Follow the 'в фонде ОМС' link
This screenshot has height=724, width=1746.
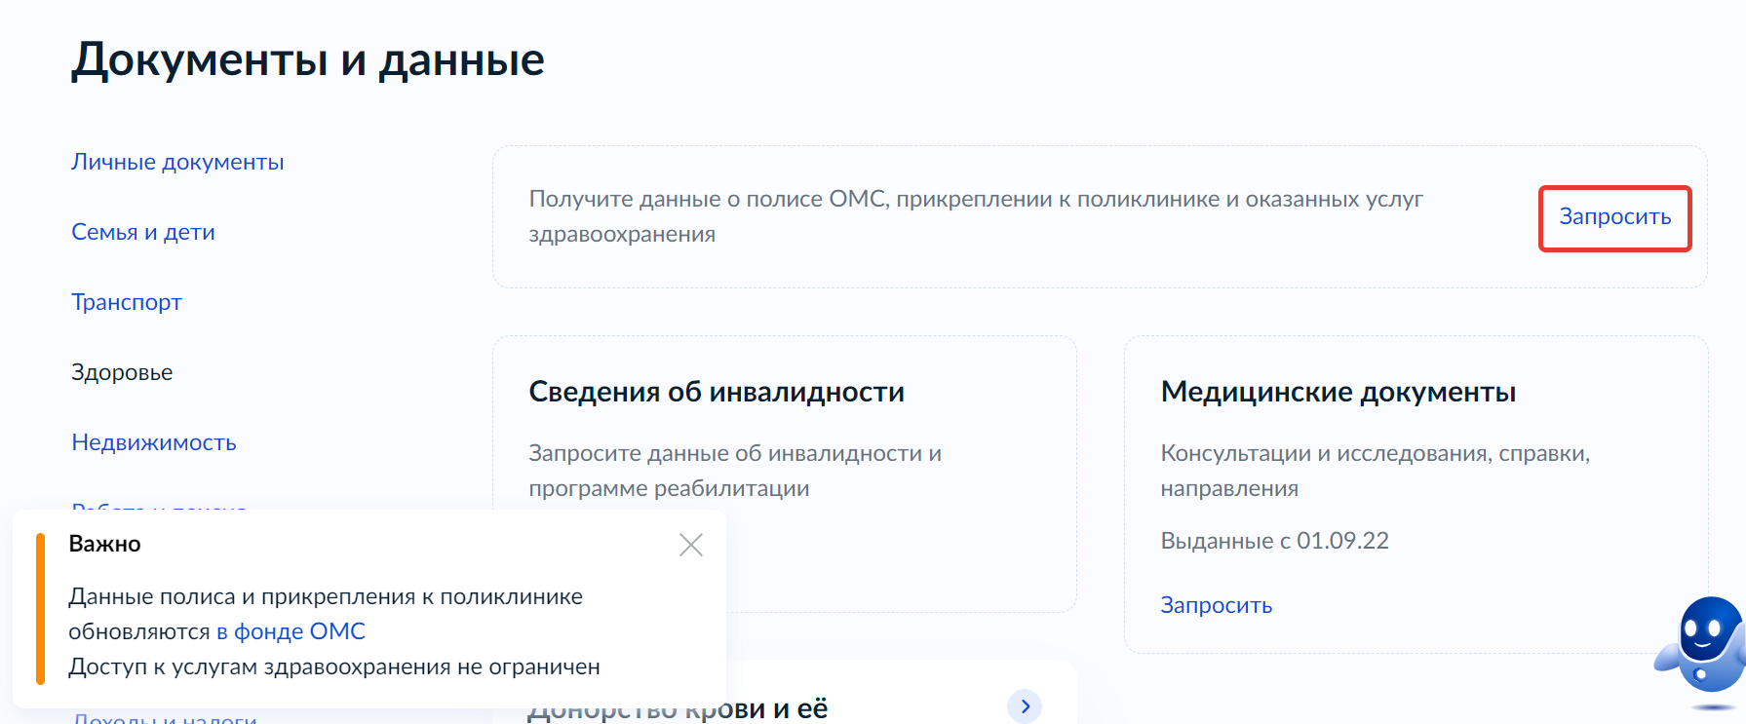point(291,631)
